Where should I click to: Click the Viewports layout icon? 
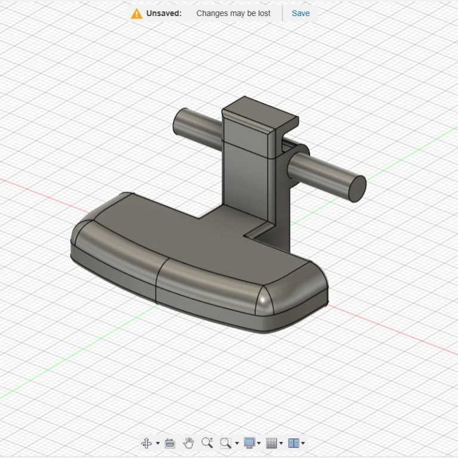[293, 442]
